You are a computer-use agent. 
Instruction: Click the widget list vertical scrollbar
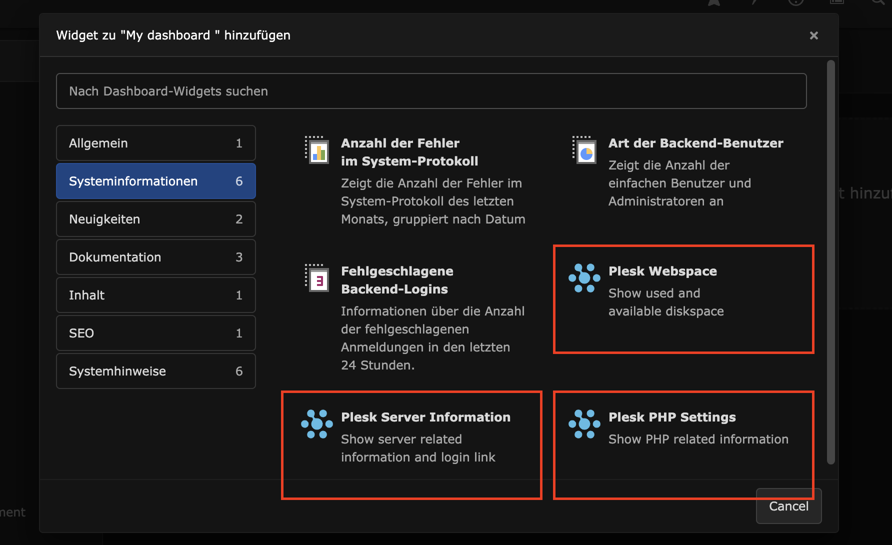pyautogui.click(x=831, y=262)
